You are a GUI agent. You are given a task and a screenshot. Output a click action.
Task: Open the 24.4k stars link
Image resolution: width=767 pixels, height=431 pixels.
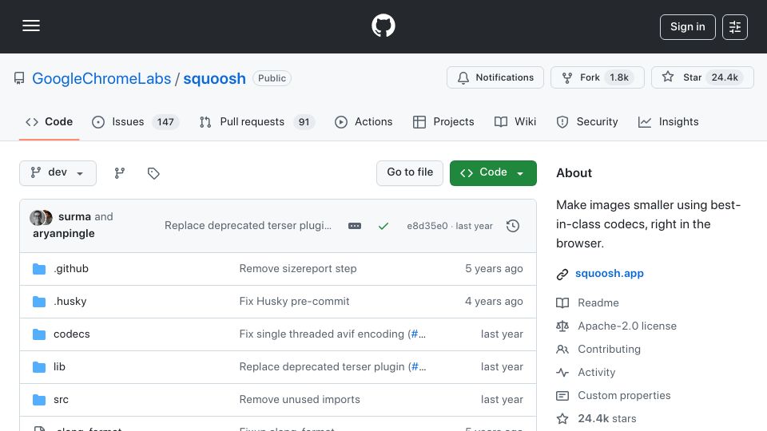point(607,418)
